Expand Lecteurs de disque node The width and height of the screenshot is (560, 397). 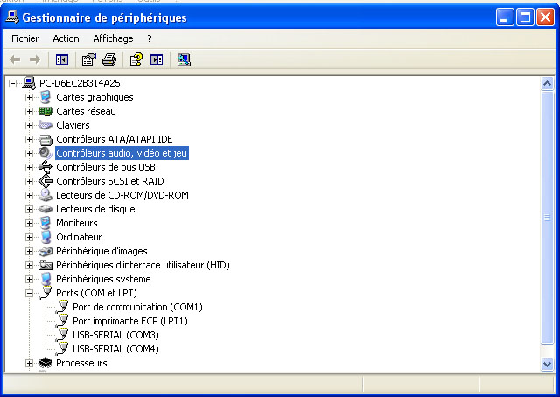click(29, 209)
